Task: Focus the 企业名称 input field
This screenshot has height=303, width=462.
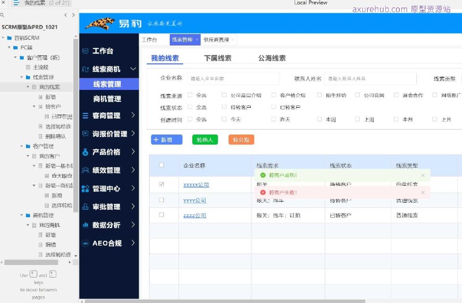Action: [233, 79]
